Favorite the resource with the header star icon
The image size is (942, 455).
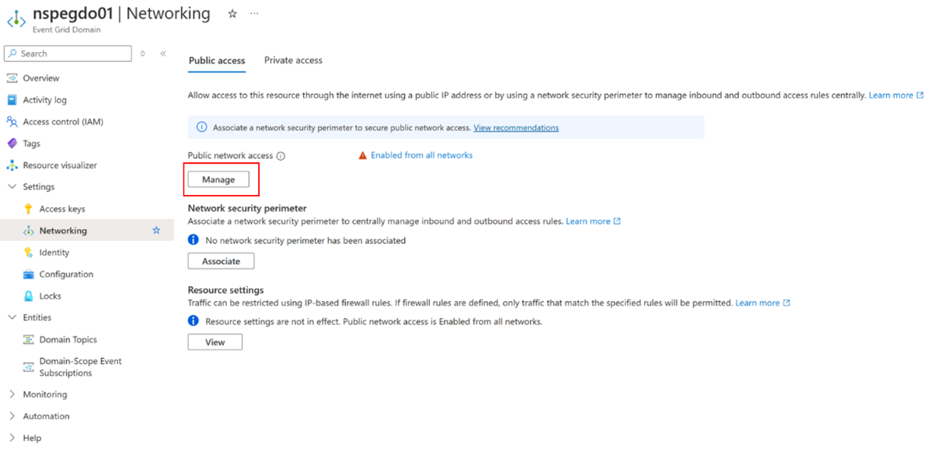click(232, 14)
